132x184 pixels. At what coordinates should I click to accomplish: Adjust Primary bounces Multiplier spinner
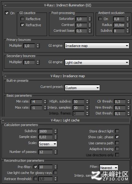point(38,46)
